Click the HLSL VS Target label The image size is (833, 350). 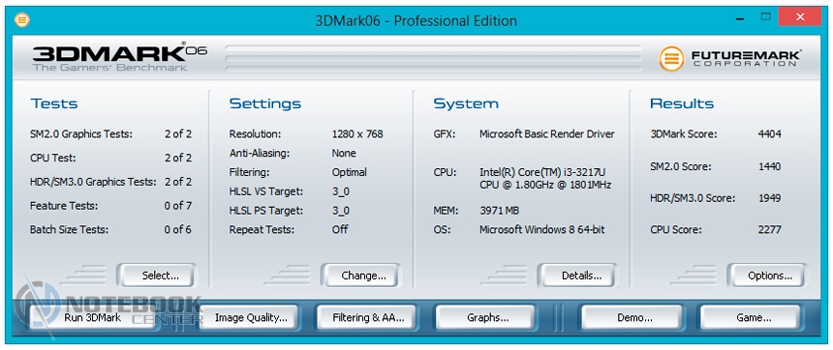[266, 191]
